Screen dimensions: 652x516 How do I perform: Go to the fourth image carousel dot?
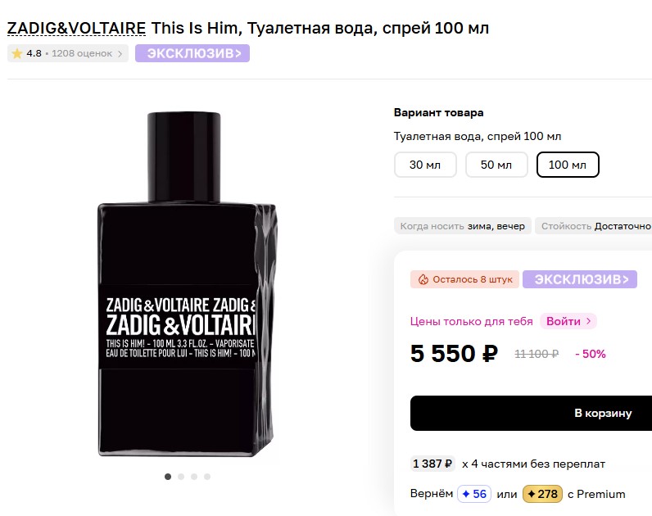pos(207,476)
